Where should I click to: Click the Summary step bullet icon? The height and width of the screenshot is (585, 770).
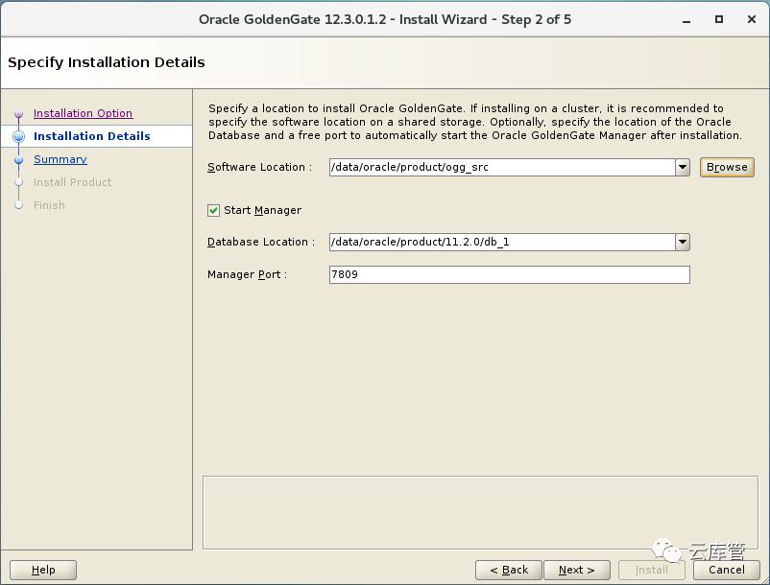click(x=18, y=160)
